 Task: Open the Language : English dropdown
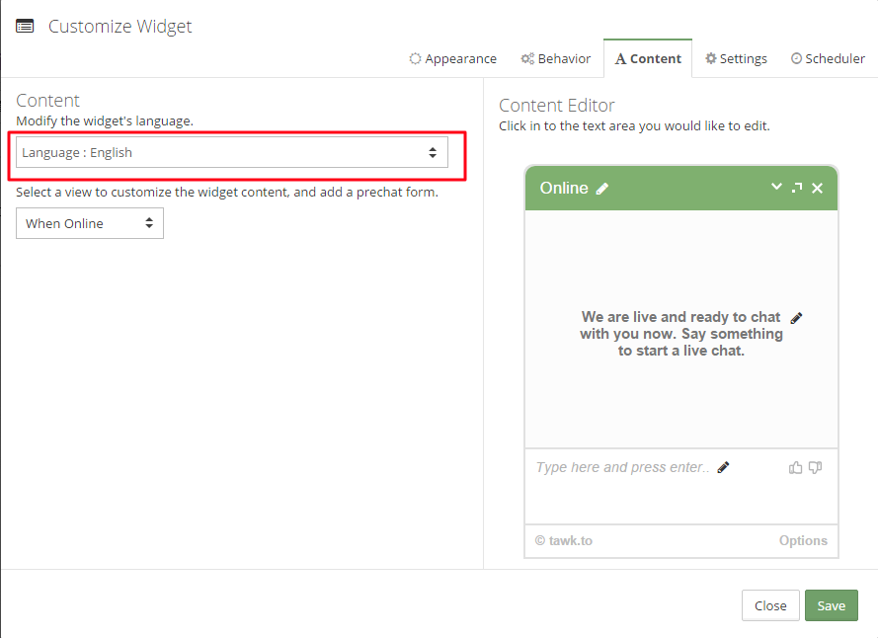click(x=232, y=152)
